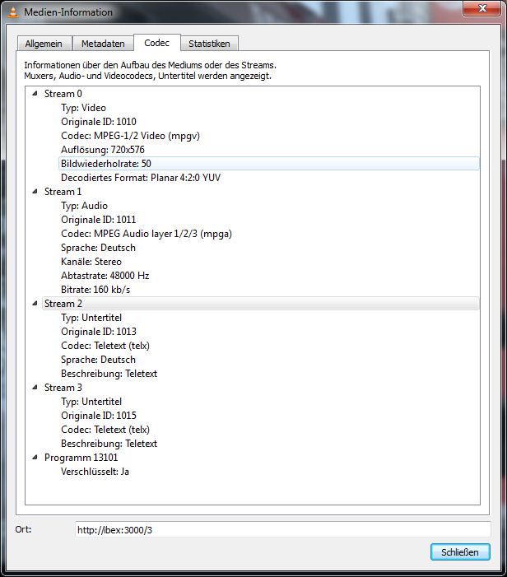Collapse the Stream 0 tree node arrow
Screen dimensions: 507x577
click(x=35, y=94)
